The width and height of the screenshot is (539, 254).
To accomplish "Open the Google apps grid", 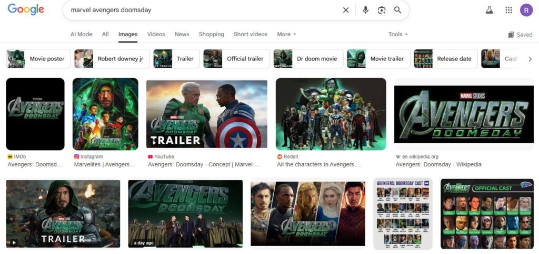I will tap(509, 10).
